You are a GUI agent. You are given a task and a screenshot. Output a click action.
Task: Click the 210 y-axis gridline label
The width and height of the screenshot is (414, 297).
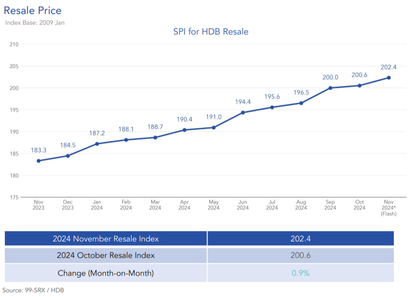coord(14,44)
